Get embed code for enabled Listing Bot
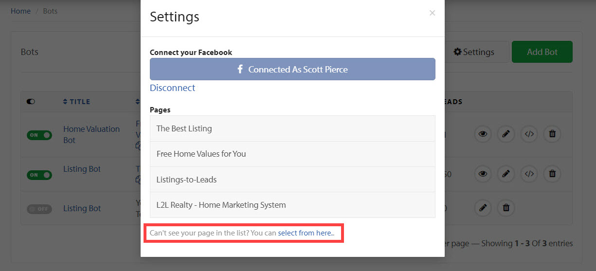The width and height of the screenshot is (596, 271). click(x=529, y=173)
